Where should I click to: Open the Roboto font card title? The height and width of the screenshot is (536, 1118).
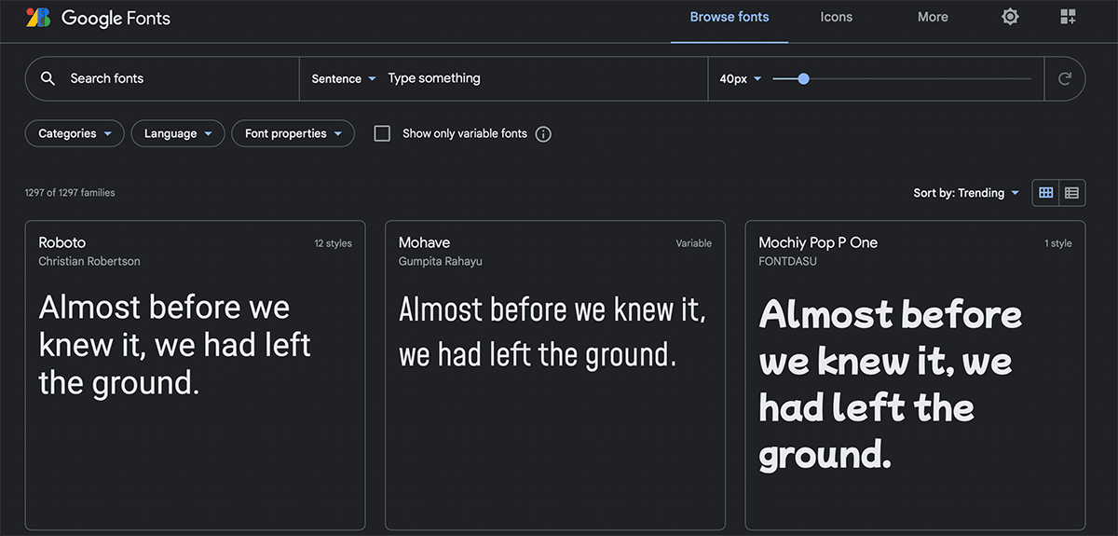pyautogui.click(x=61, y=242)
